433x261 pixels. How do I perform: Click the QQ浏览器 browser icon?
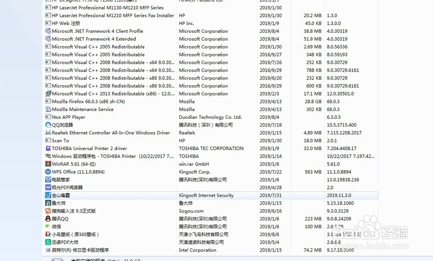coord(48,125)
